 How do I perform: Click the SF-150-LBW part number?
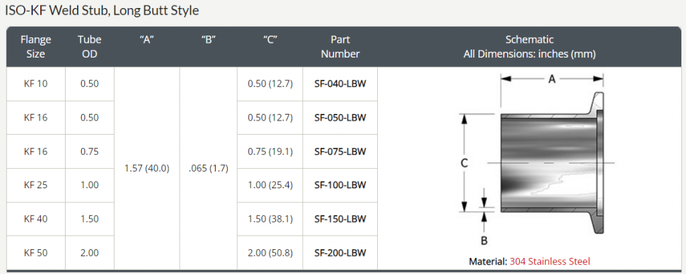[340, 219]
